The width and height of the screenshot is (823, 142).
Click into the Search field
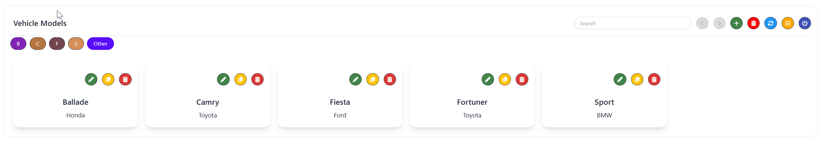tap(633, 23)
